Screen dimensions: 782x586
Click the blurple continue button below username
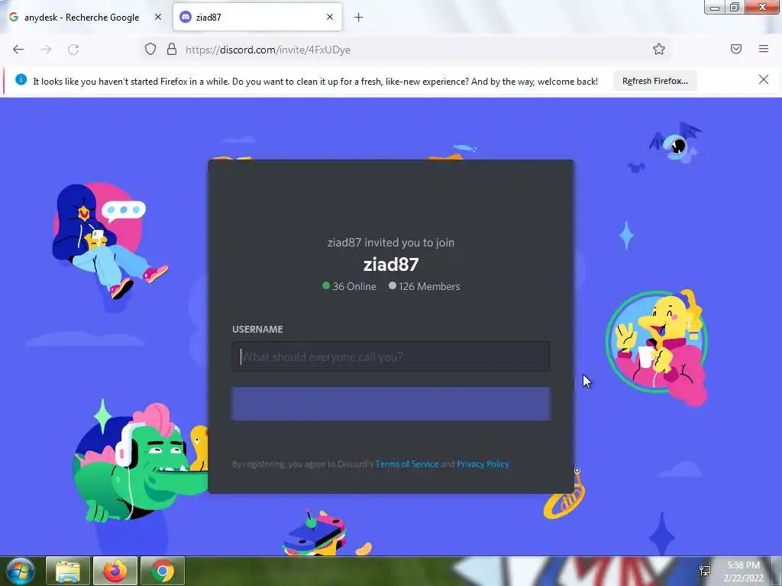(391, 404)
